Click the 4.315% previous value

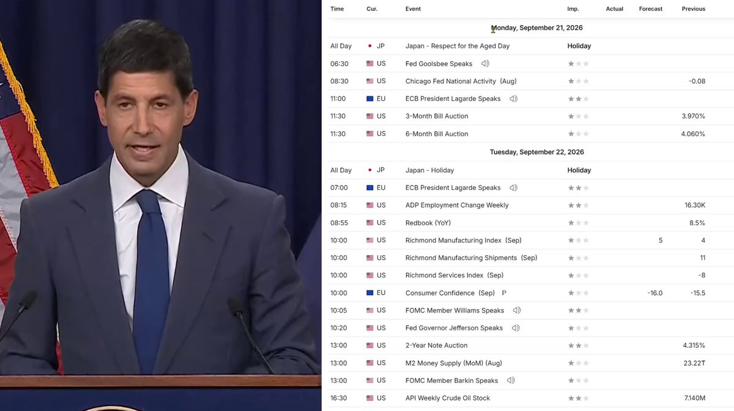click(x=693, y=346)
